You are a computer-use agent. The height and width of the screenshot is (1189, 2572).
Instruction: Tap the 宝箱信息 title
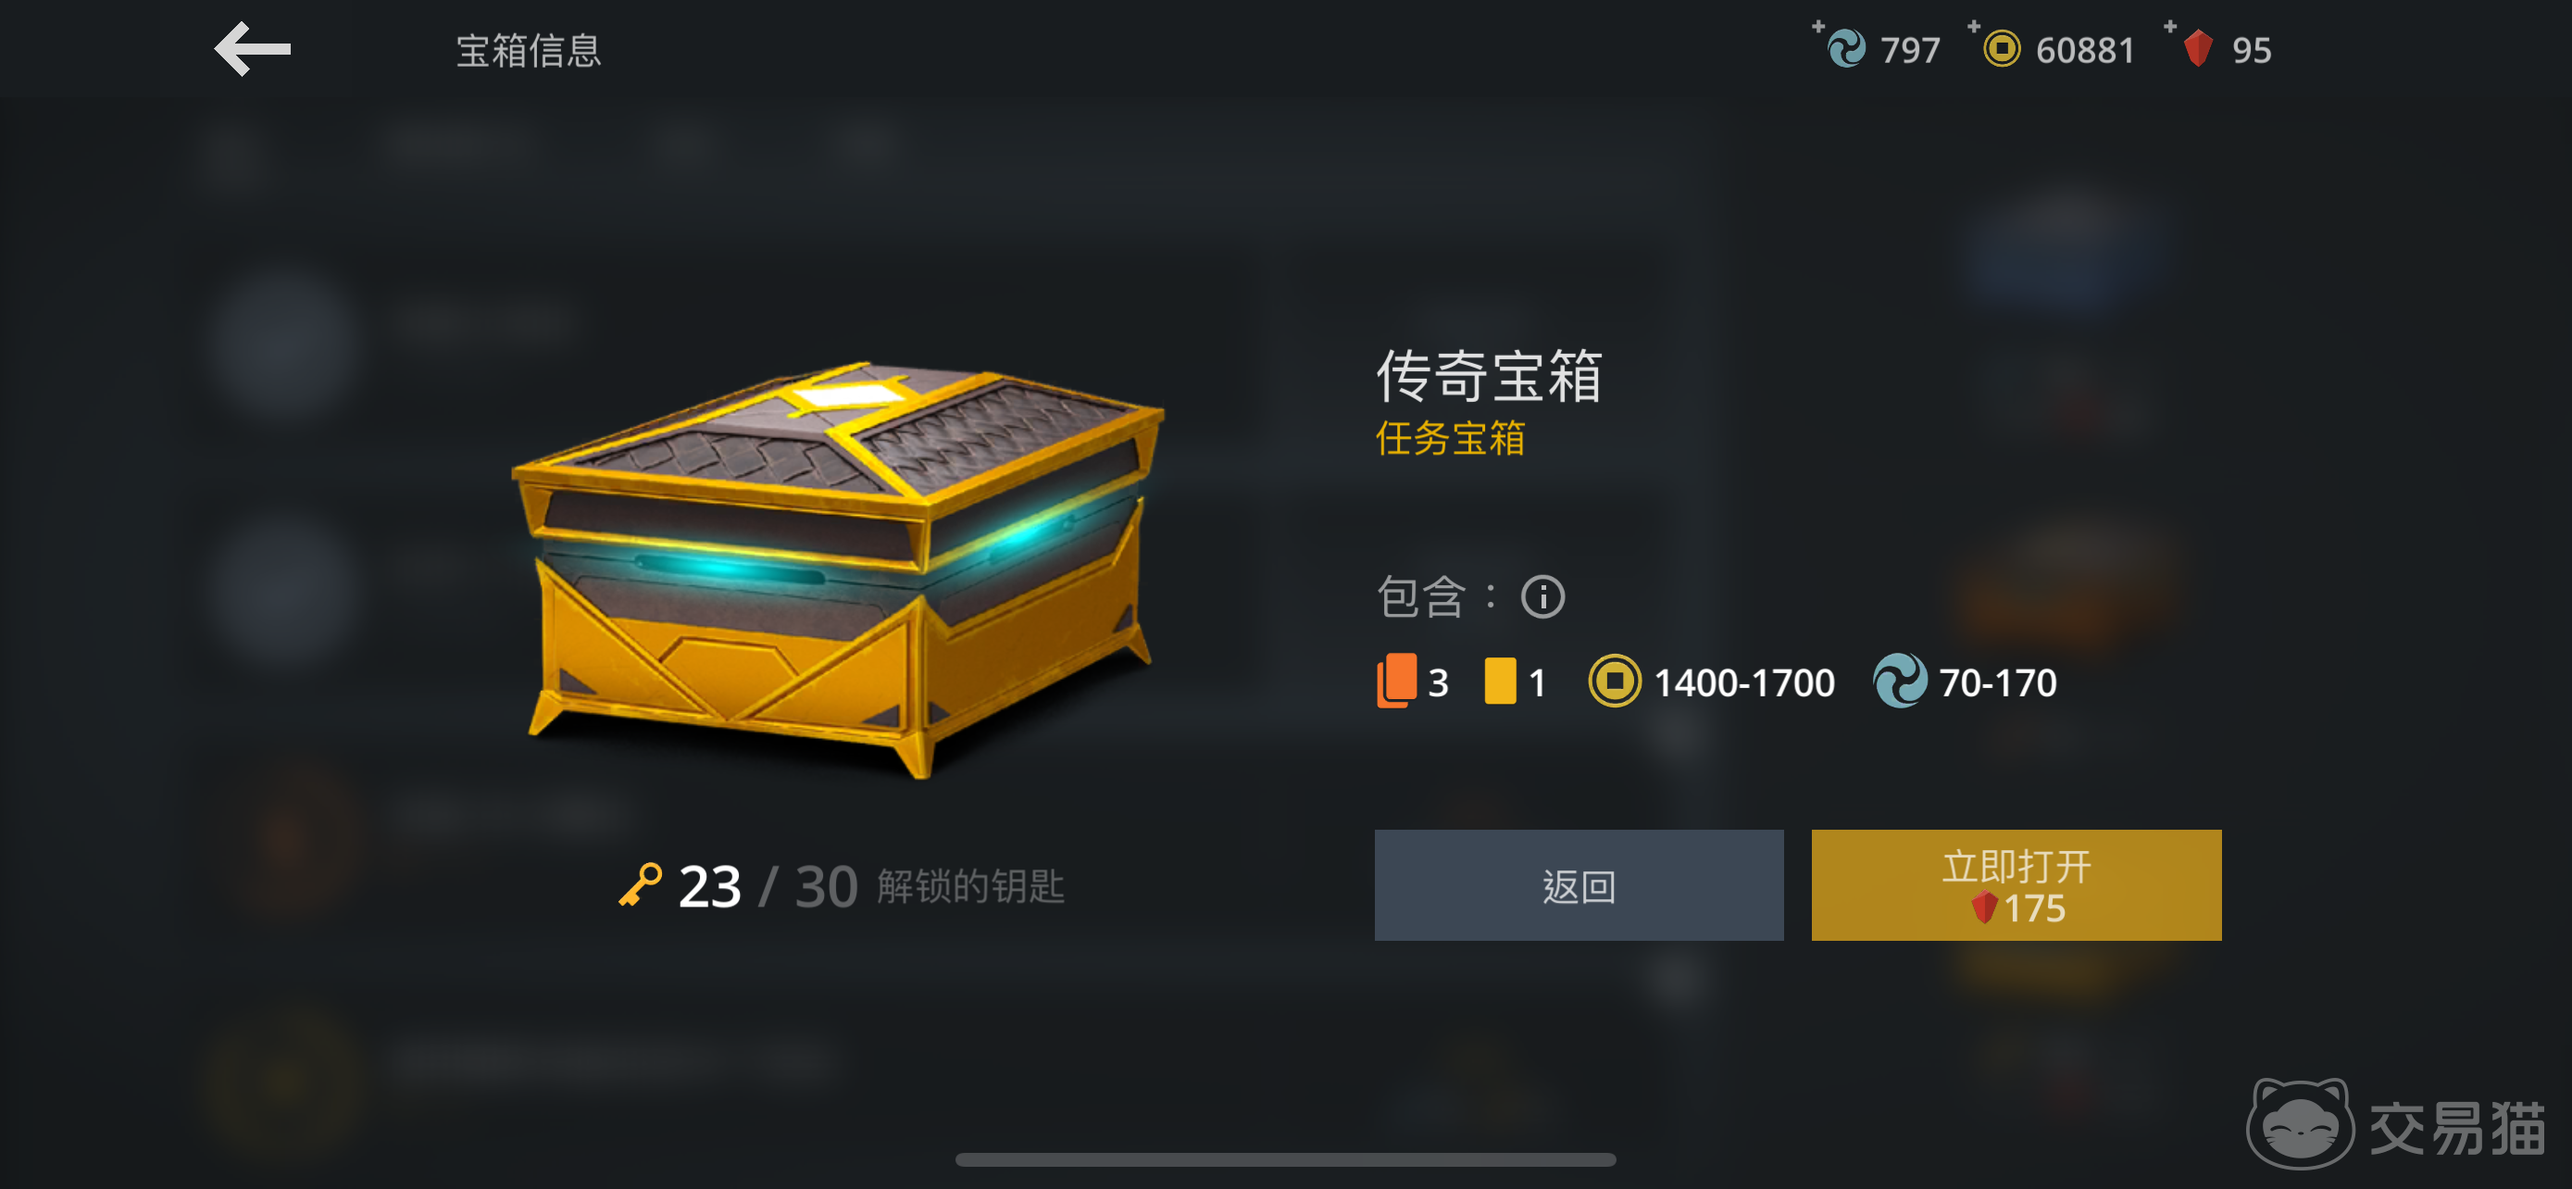pyautogui.click(x=528, y=50)
